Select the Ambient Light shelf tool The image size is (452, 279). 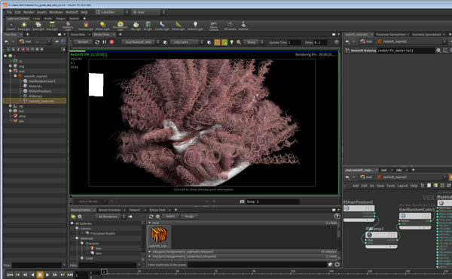(x=195, y=26)
